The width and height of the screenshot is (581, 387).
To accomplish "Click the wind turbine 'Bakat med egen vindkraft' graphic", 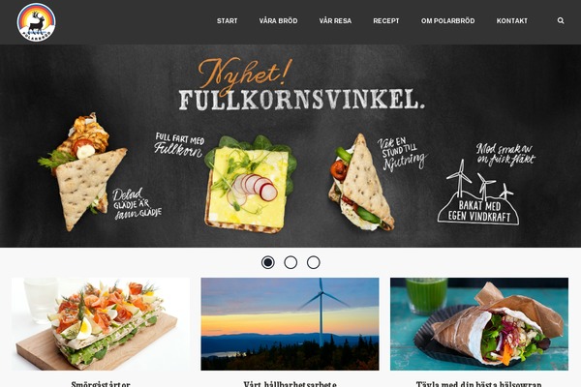I will tap(478, 193).
